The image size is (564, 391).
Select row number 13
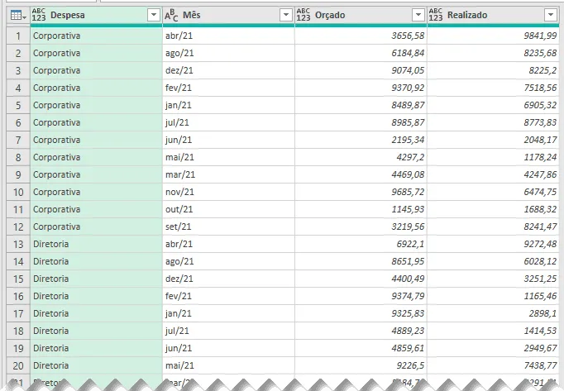click(x=18, y=244)
